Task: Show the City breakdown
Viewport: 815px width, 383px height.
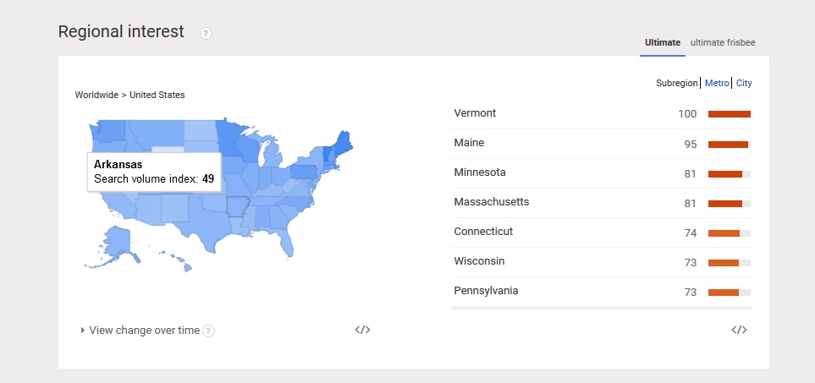Action: point(744,83)
